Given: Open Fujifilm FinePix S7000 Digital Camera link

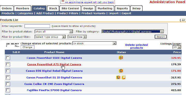Looking at the screenshot, I should 54,90.
